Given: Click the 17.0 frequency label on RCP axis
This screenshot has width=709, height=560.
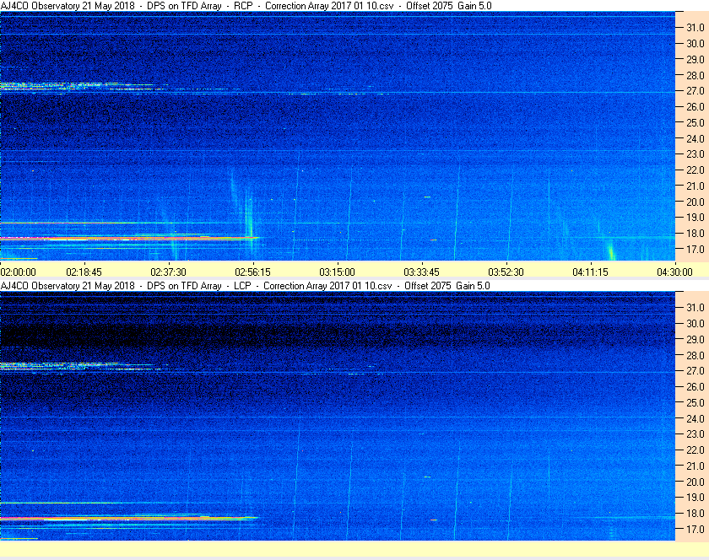Looking at the screenshot, I should pyautogui.click(x=695, y=249).
